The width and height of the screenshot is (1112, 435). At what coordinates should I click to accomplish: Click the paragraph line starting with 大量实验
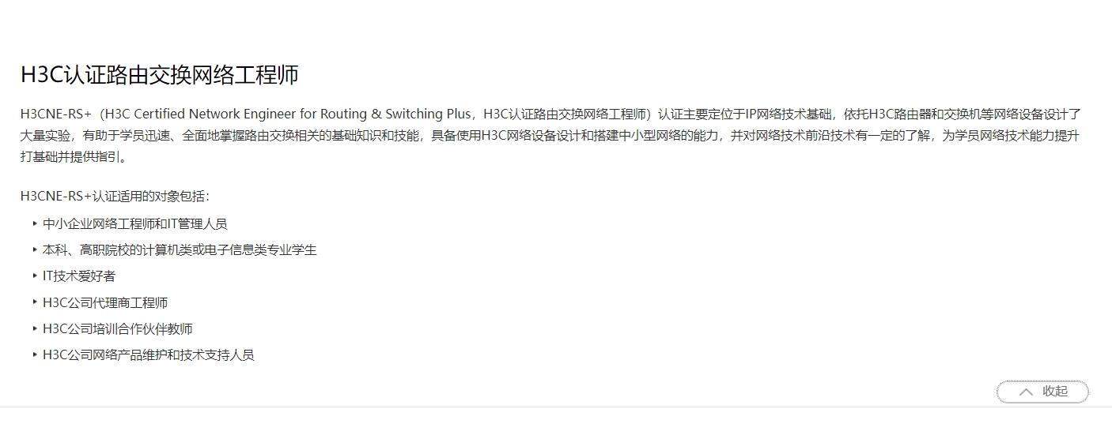(x=550, y=136)
